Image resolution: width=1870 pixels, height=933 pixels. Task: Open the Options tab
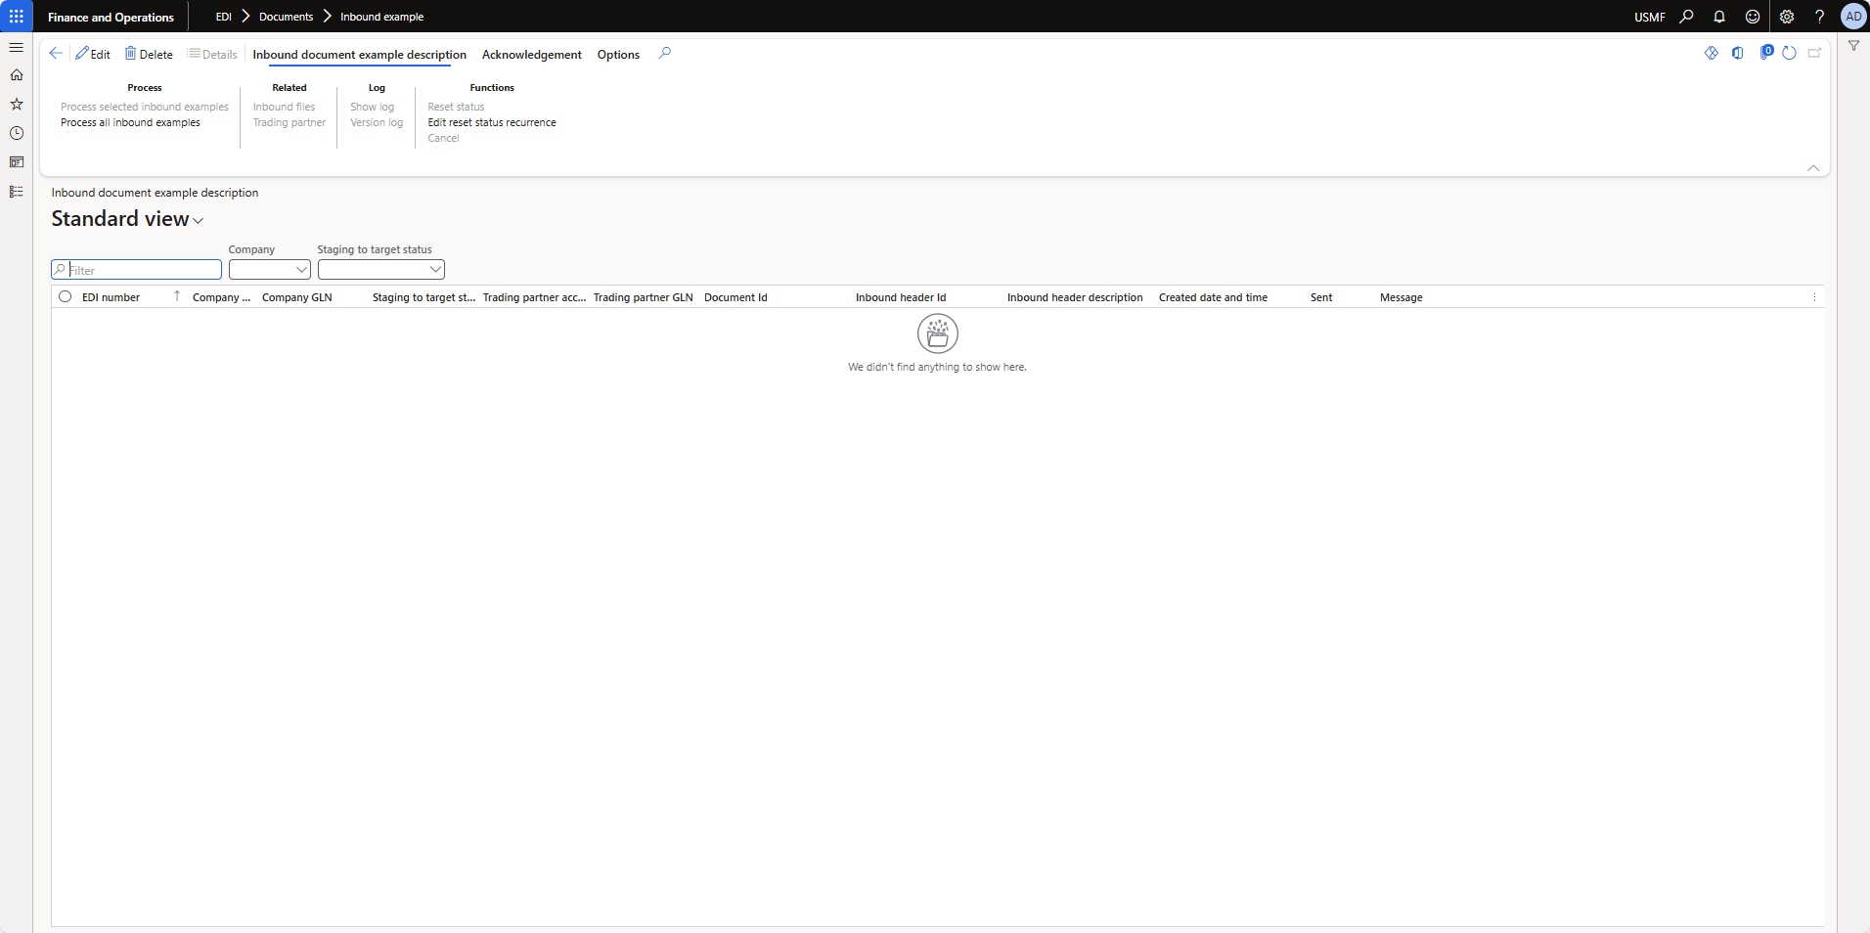618,55
